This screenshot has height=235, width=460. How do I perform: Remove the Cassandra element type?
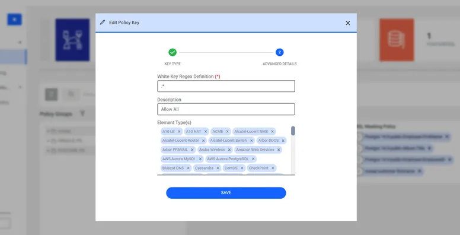click(218, 168)
